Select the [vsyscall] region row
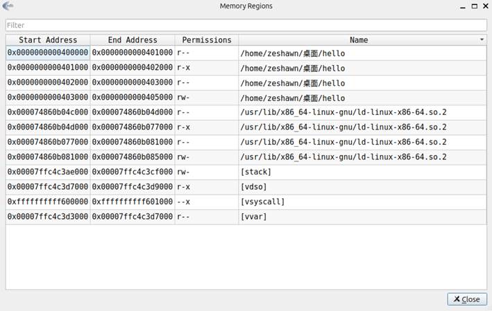 tap(246, 202)
